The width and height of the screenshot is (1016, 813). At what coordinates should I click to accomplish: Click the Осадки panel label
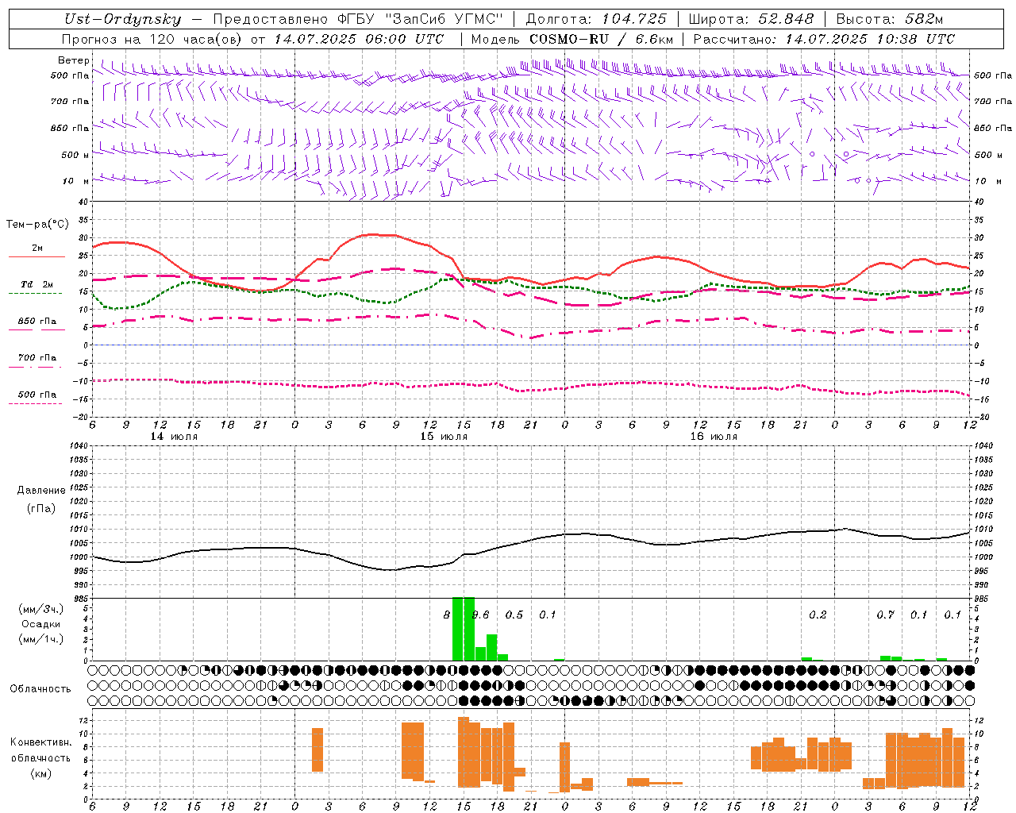tap(40, 624)
